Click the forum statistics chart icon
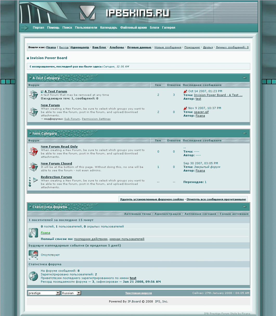276x316 pixels. coord(33,276)
